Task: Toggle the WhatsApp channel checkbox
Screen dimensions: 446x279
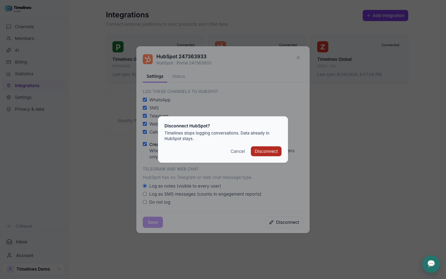Action: point(145,100)
